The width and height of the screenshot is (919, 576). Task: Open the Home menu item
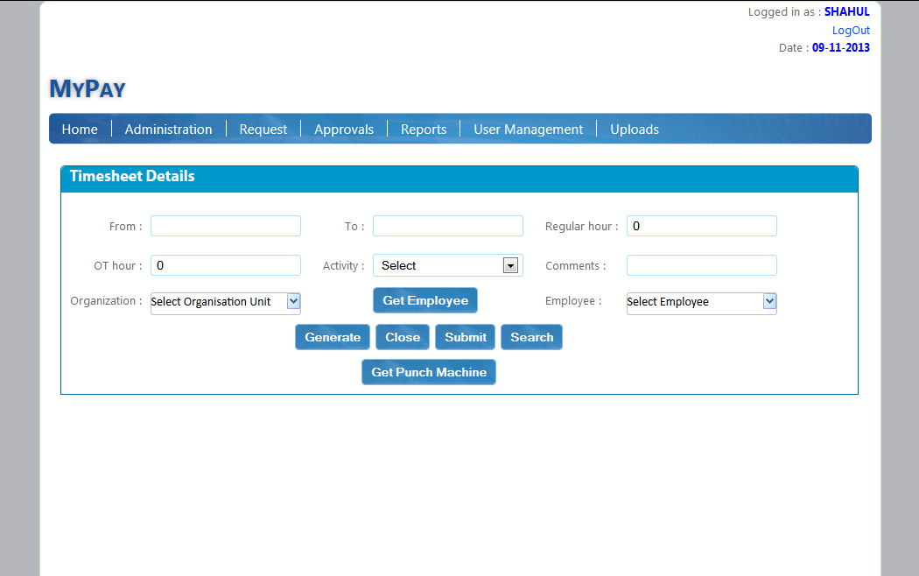click(x=80, y=130)
